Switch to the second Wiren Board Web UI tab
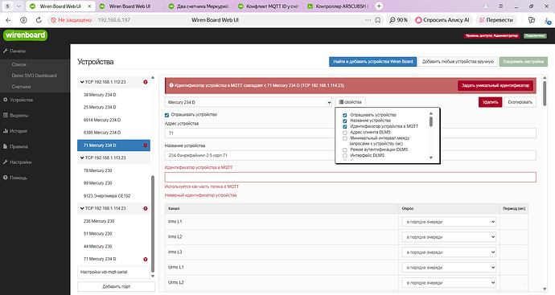 tap(129, 6)
